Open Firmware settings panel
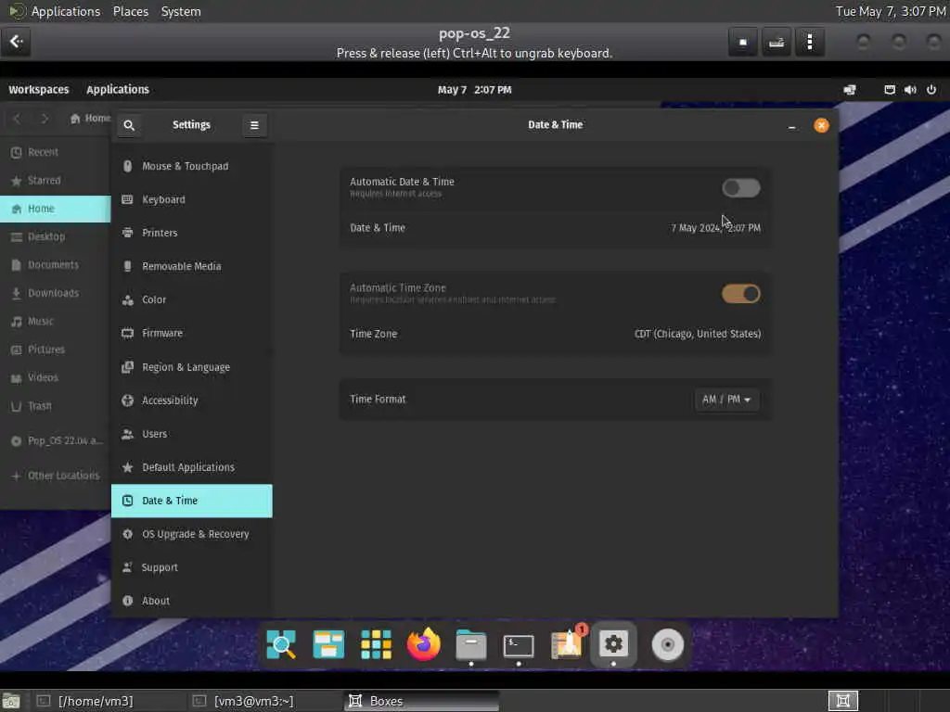The width and height of the screenshot is (950, 712). pos(192,333)
